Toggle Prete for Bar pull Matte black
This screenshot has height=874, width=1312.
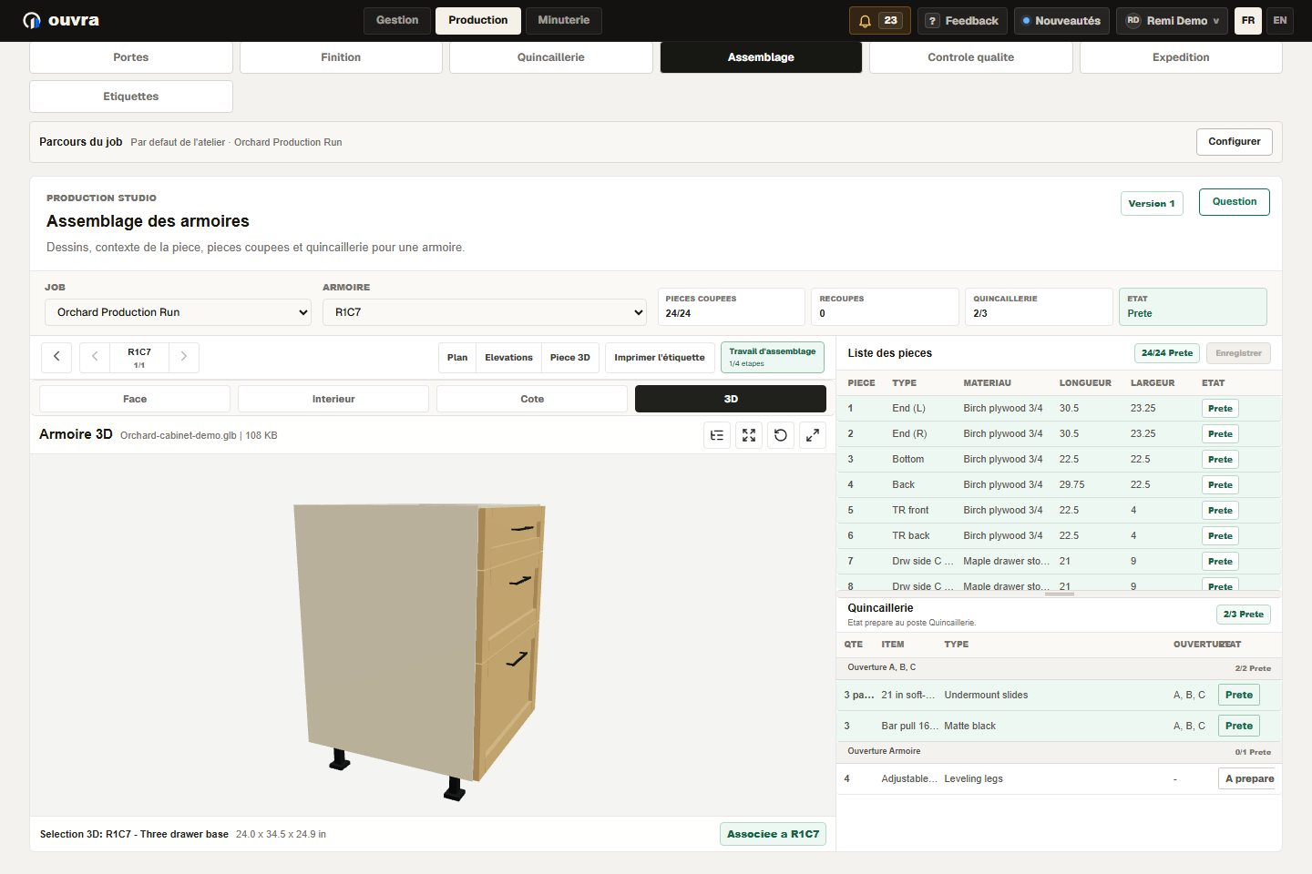pos(1239,726)
